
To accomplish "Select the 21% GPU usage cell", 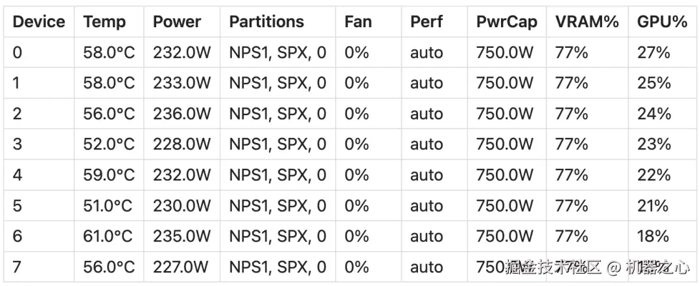I will click(652, 206).
